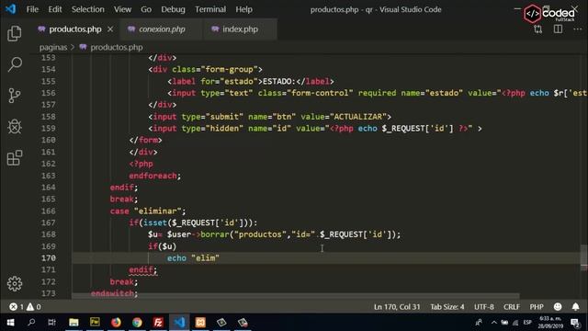Change the UTF-8 encoding
The height and width of the screenshot is (331, 588).
pos(484,307)
